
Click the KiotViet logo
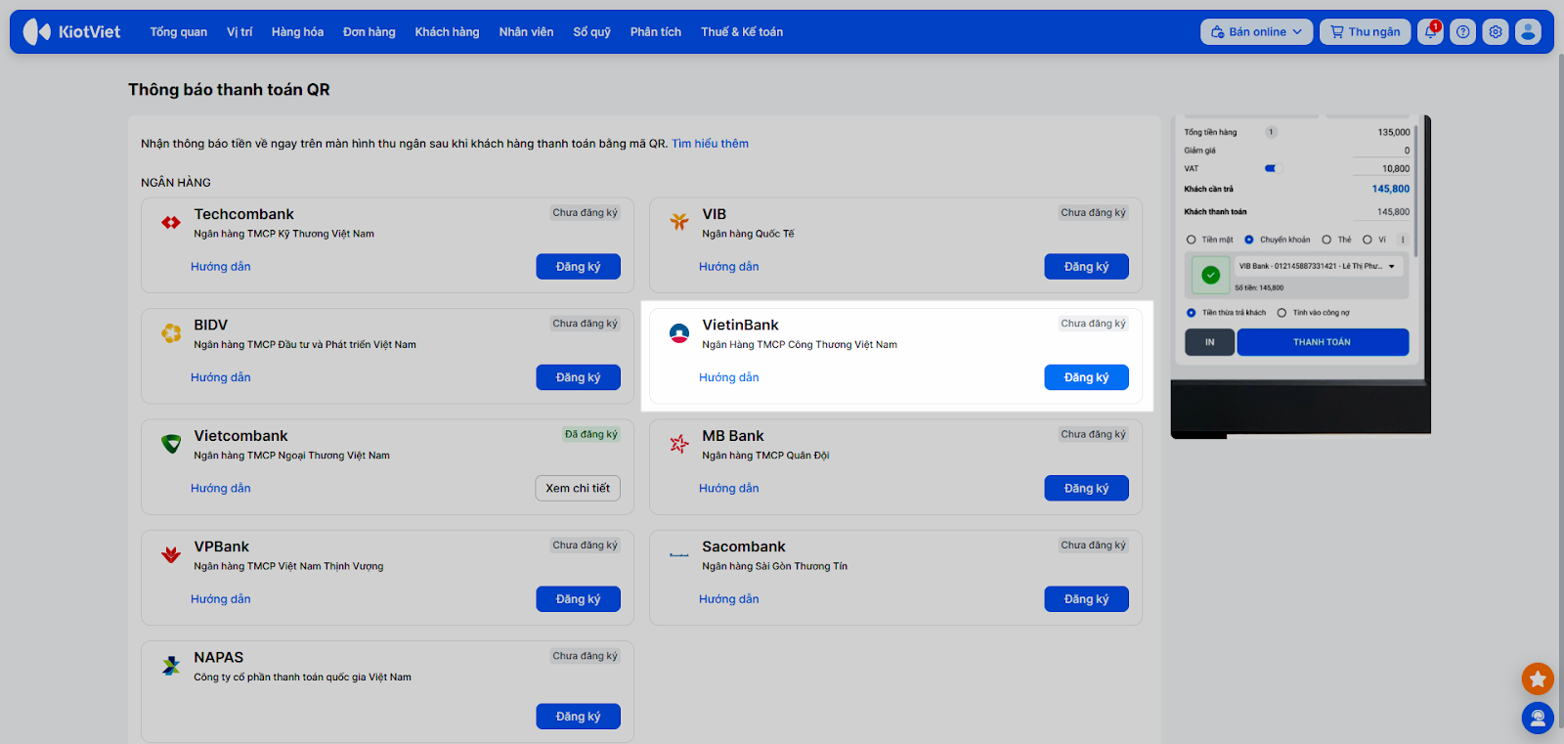point(72,32)
